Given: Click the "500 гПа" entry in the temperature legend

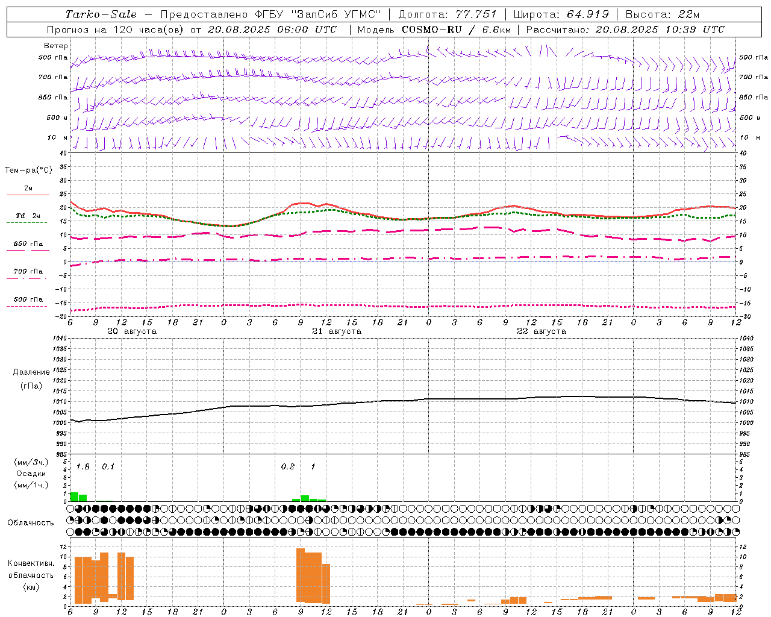Looking at the screenshot, I should tap(28, 299).
